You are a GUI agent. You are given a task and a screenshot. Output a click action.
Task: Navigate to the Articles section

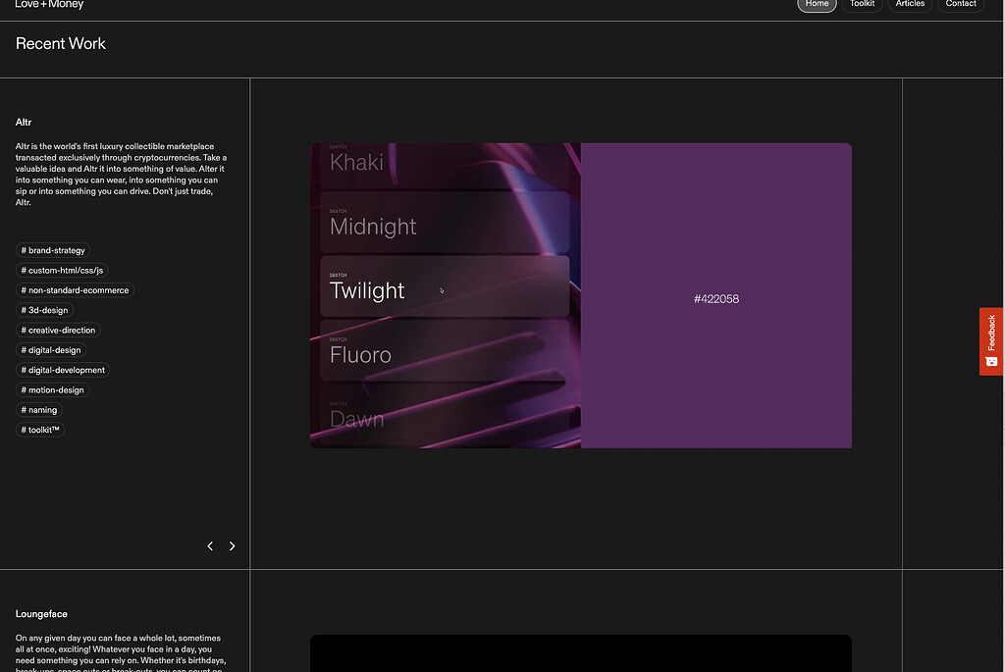910,4
